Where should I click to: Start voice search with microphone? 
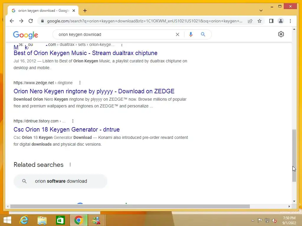click(191, 34)
